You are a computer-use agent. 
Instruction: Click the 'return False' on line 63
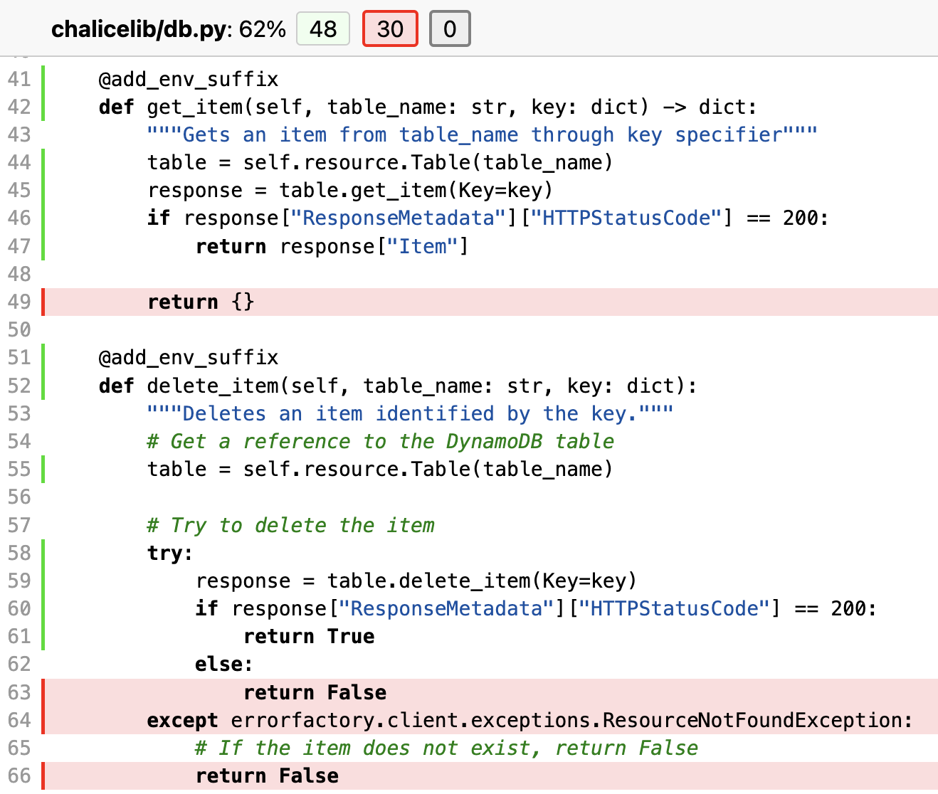point(315,692)
